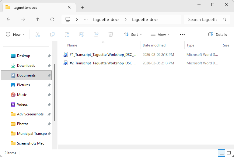Click the Delete trash icon
The image size is (234, 157).
(x=111, y=35)
